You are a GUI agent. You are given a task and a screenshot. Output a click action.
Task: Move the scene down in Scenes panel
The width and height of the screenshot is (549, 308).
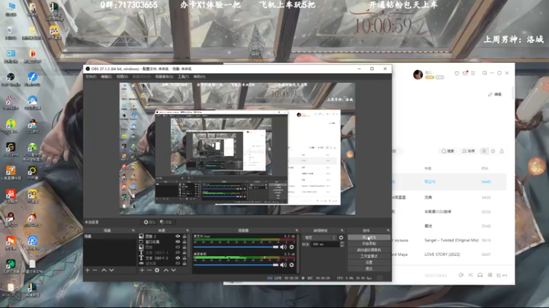click(x=111, y=270)
